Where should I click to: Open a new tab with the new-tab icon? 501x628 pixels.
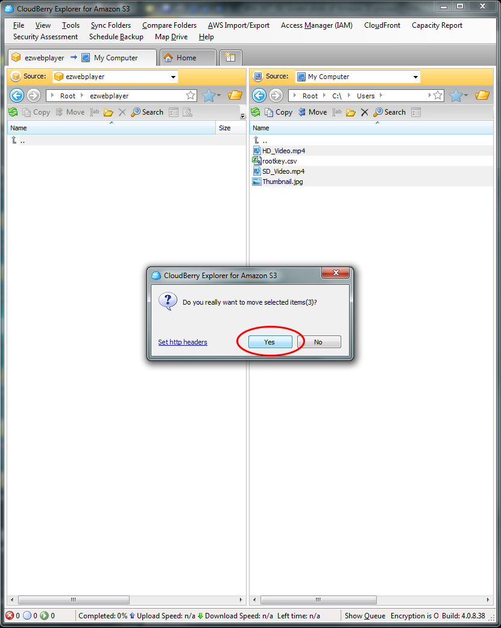pyautogui.click(x=230, y=58)
